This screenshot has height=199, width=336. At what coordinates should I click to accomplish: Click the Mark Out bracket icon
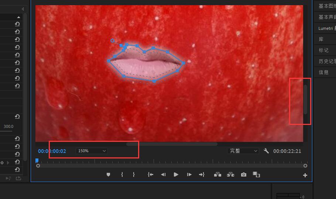134,175
